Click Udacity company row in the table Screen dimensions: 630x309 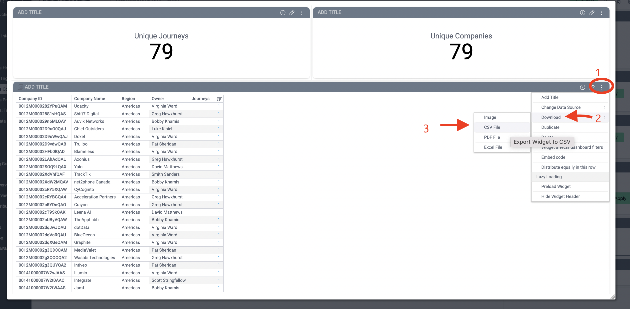pos(119,106)
